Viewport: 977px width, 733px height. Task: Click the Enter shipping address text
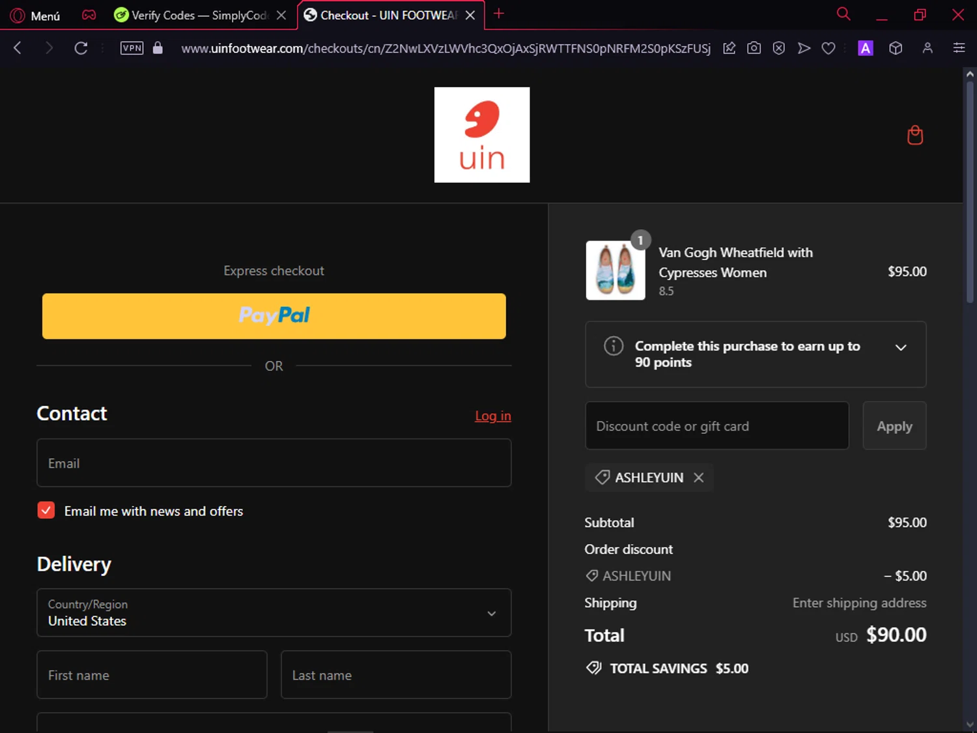[x=859, y=603]
